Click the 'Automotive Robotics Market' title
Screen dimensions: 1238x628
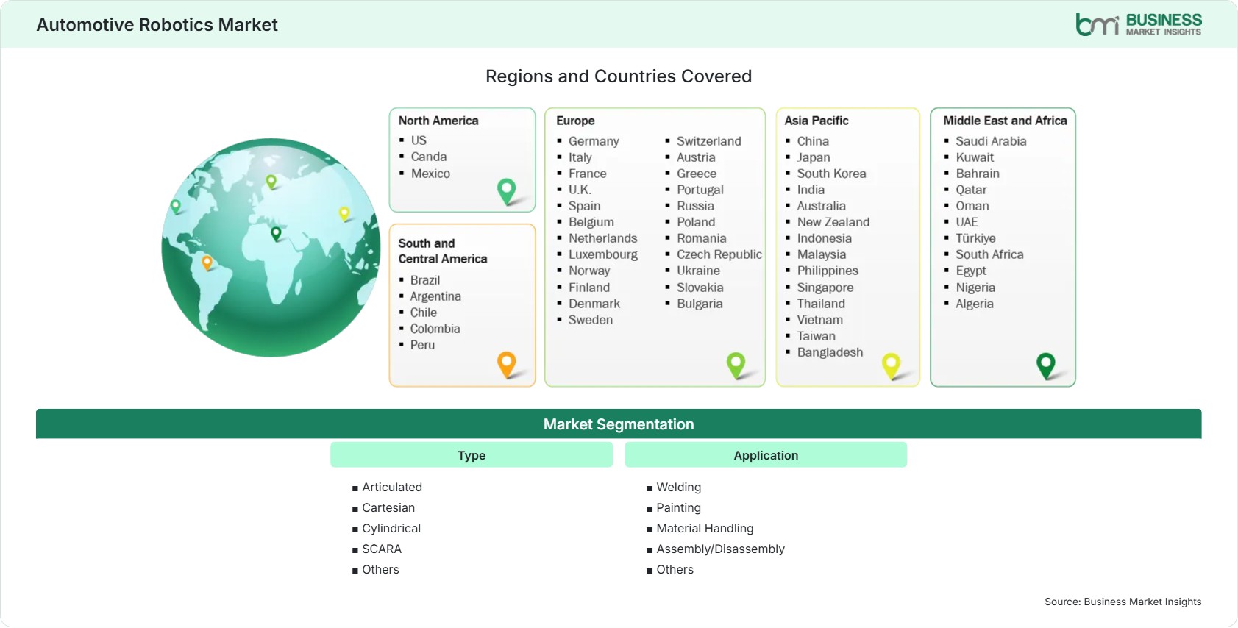coord(157,25)
